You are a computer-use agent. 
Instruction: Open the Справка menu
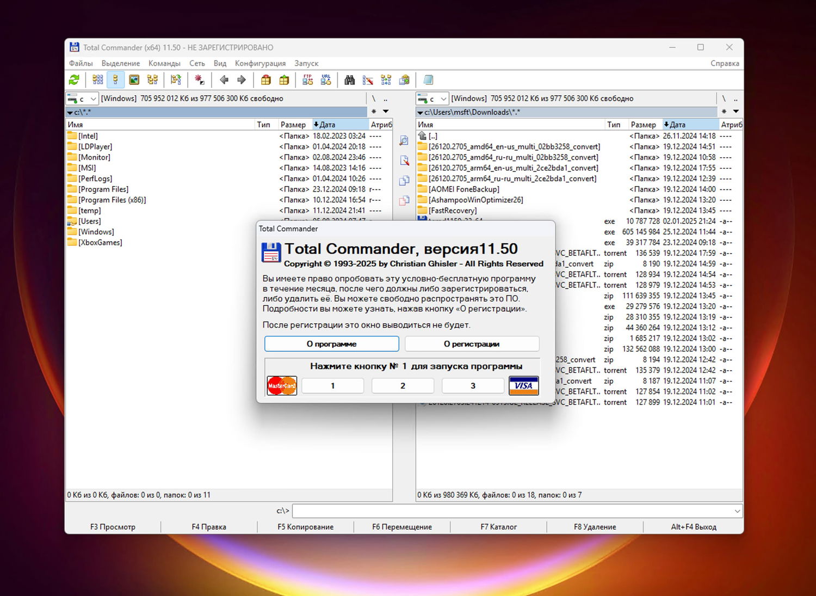pos(725,63)
